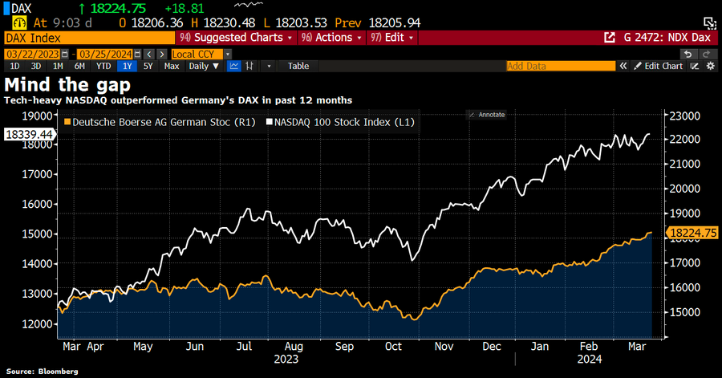Click the white NASDAQ 100 legend swatch
Screen dimensions: 722x378
(x=270, y=122)
